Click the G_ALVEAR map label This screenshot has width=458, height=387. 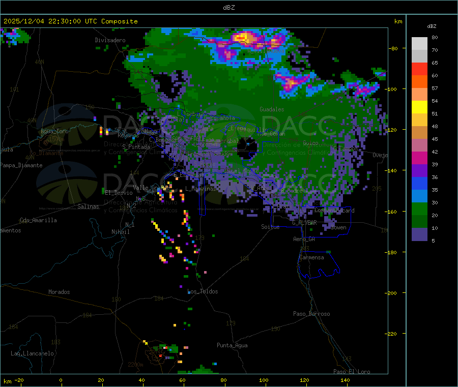click(x=305, y=223)
